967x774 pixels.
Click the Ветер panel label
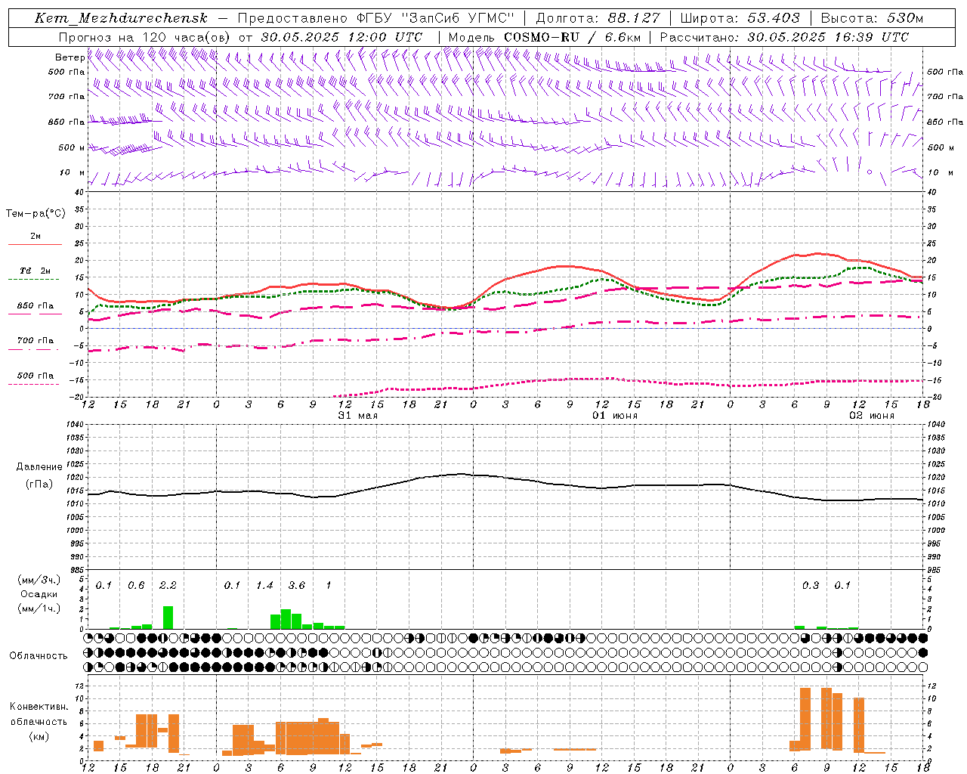(70, 57)
